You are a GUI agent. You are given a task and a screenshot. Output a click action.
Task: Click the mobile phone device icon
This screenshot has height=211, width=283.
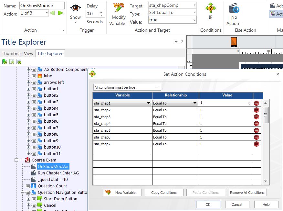(x=234, y=42)
